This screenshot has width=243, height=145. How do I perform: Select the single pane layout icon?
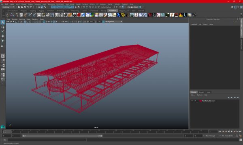click(x=3, y=56)
